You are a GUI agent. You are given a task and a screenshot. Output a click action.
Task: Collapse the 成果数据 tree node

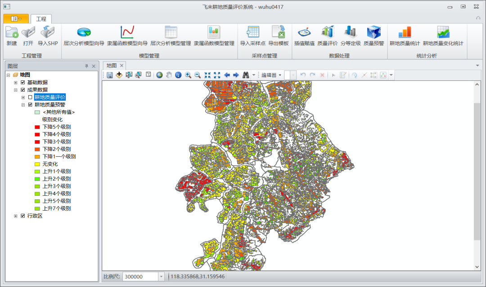pyautogui.click(x=15, y=90)
